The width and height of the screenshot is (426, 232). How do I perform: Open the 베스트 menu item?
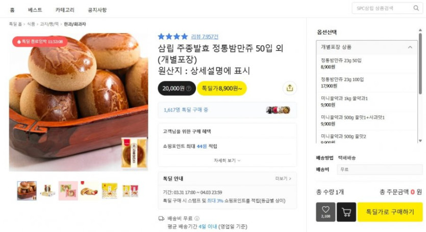[x=35, y=10]
